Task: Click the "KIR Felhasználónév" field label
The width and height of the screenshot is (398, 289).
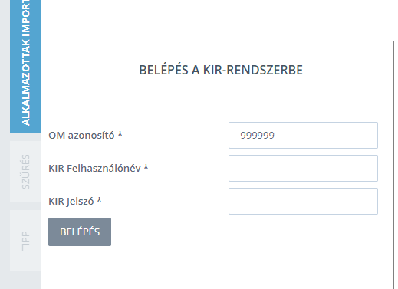Action: pyautogui.click(x=94, y=168)
